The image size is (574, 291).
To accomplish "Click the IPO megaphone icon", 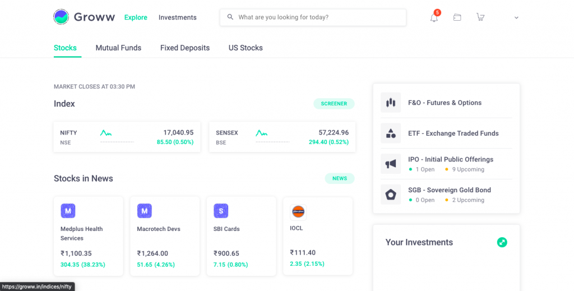I will [x=391, y=164].
